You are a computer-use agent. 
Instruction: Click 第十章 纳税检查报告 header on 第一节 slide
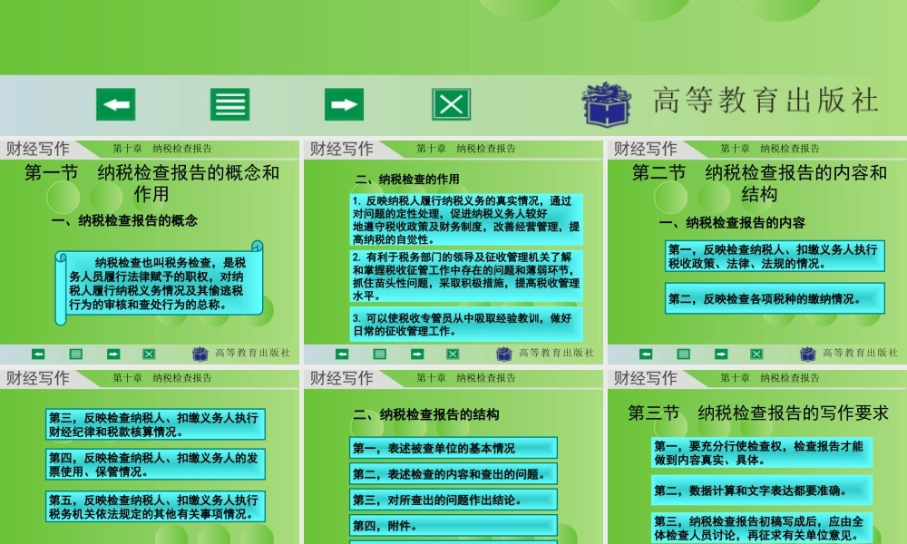(x=162, y=149)
